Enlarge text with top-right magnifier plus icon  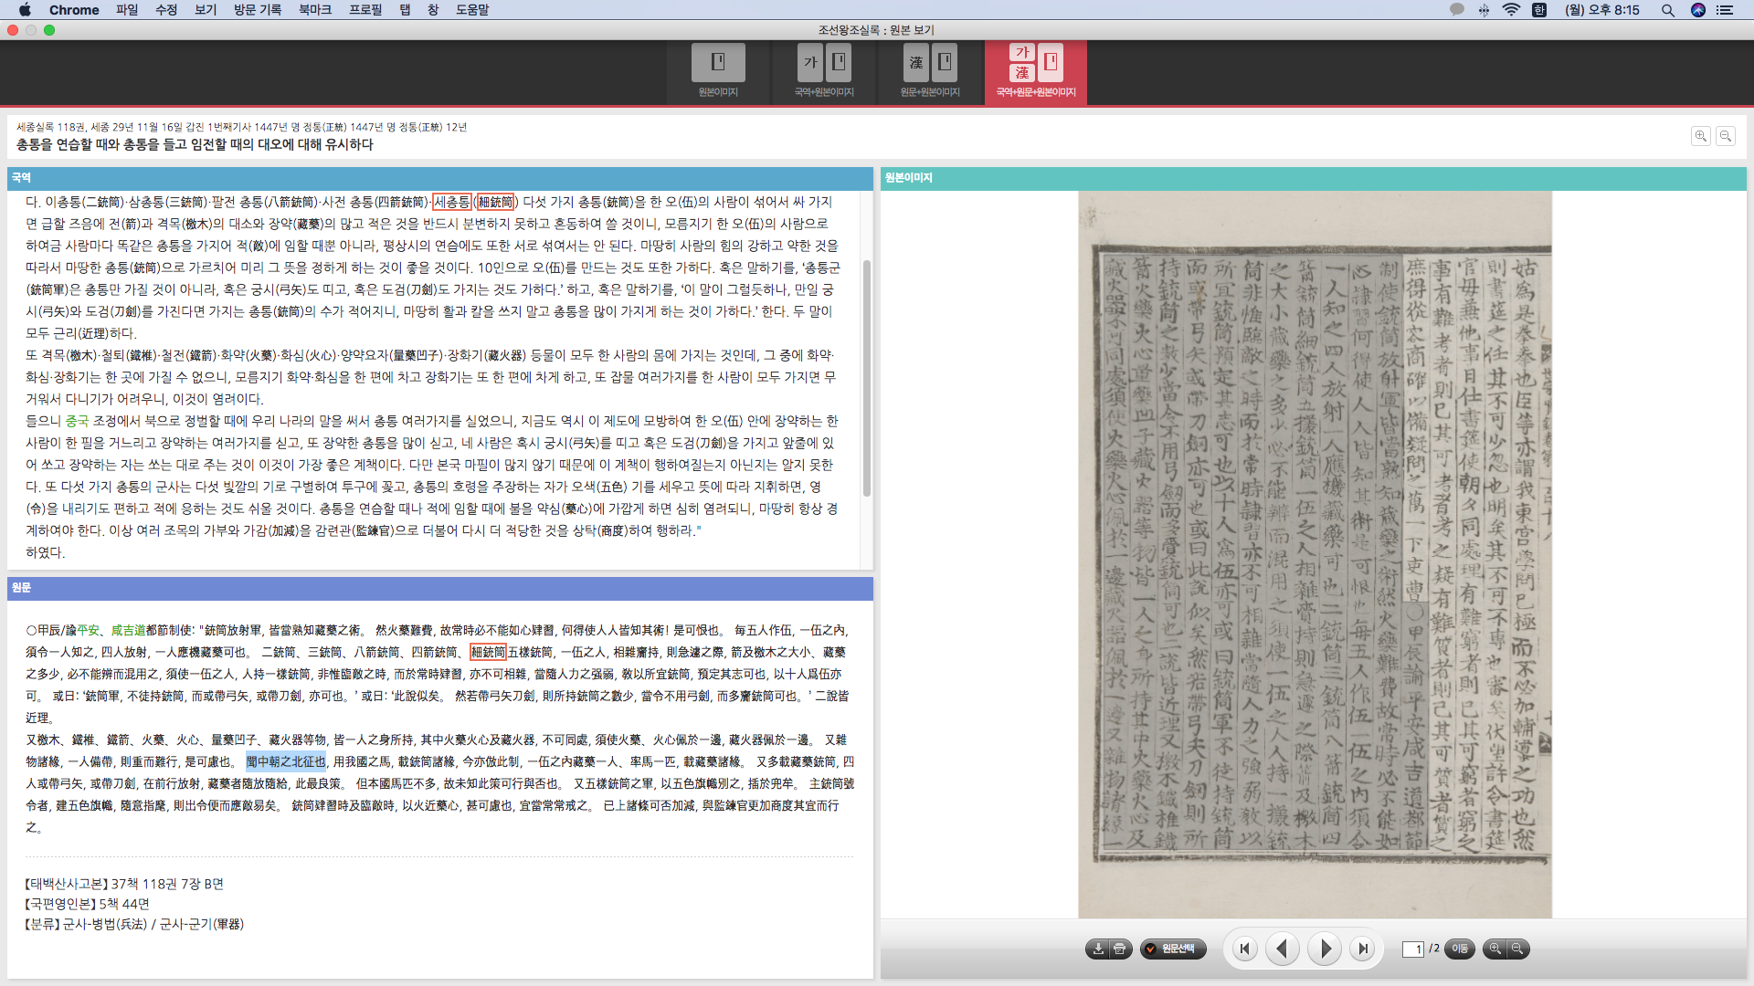1700,136
